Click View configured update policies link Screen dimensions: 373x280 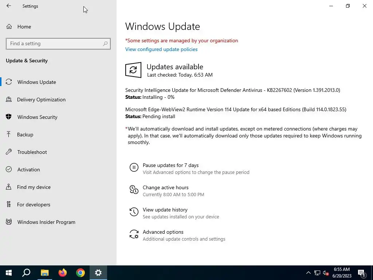(x=161, y=49)
